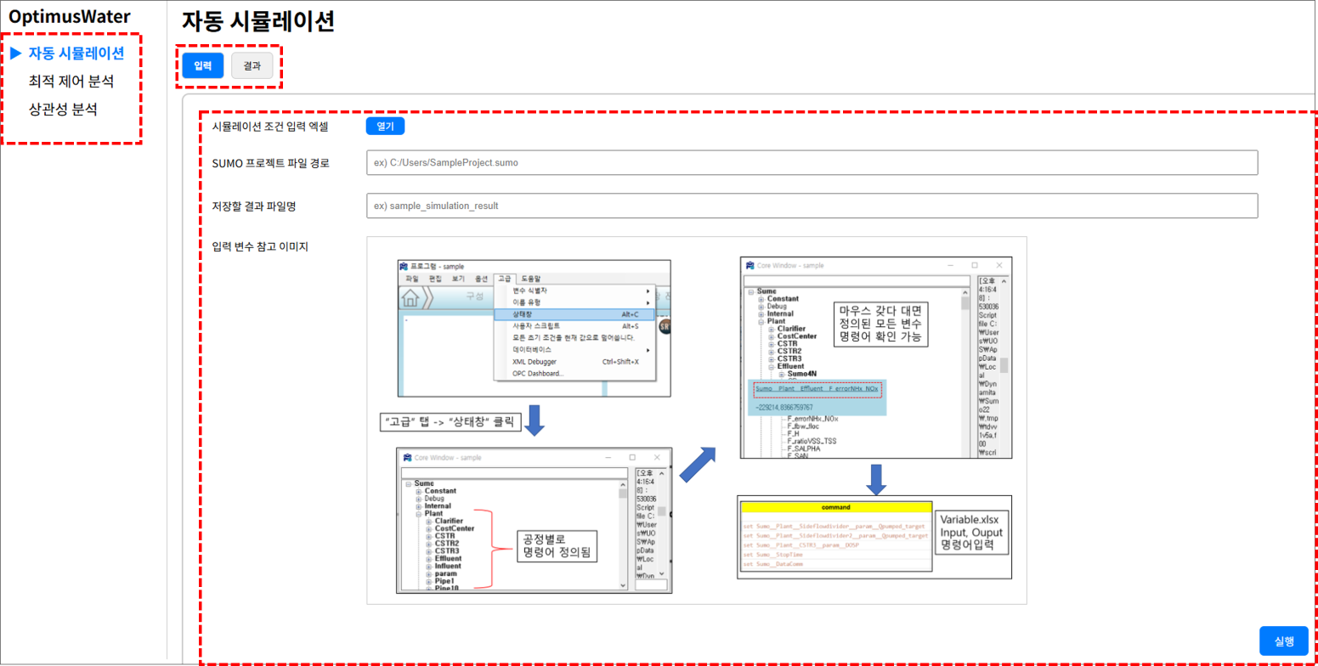Switch to the 결과 tab

[252, 65]
